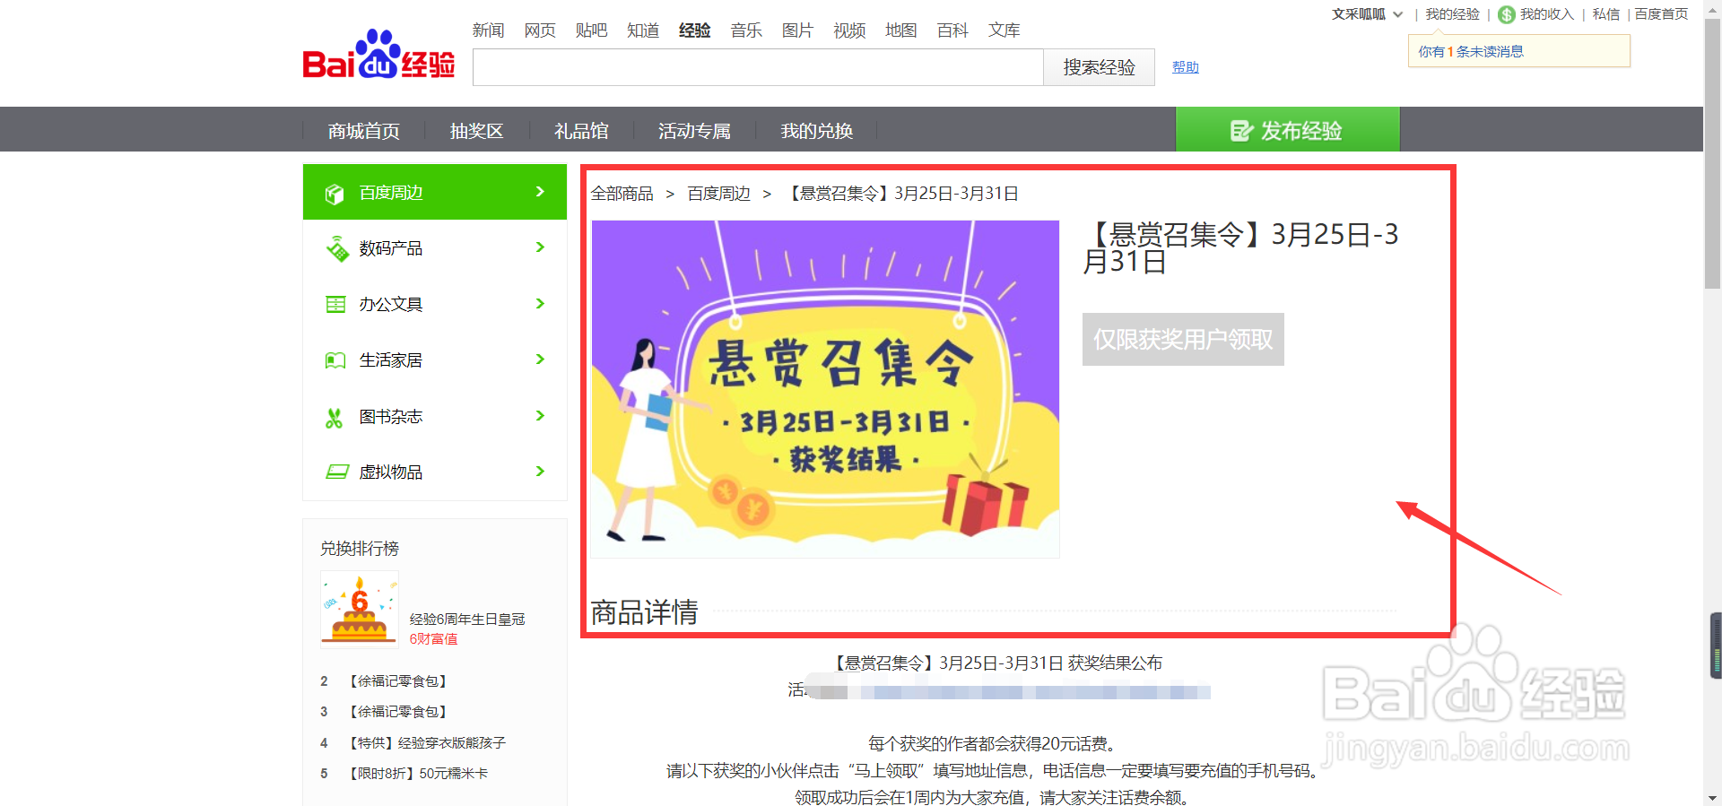The width and height of the screenshot is (1722, 806).
Task: Click the product title 【悬赏召集令】3月25日-3月31日
Action: click(x=1240, y=248)
